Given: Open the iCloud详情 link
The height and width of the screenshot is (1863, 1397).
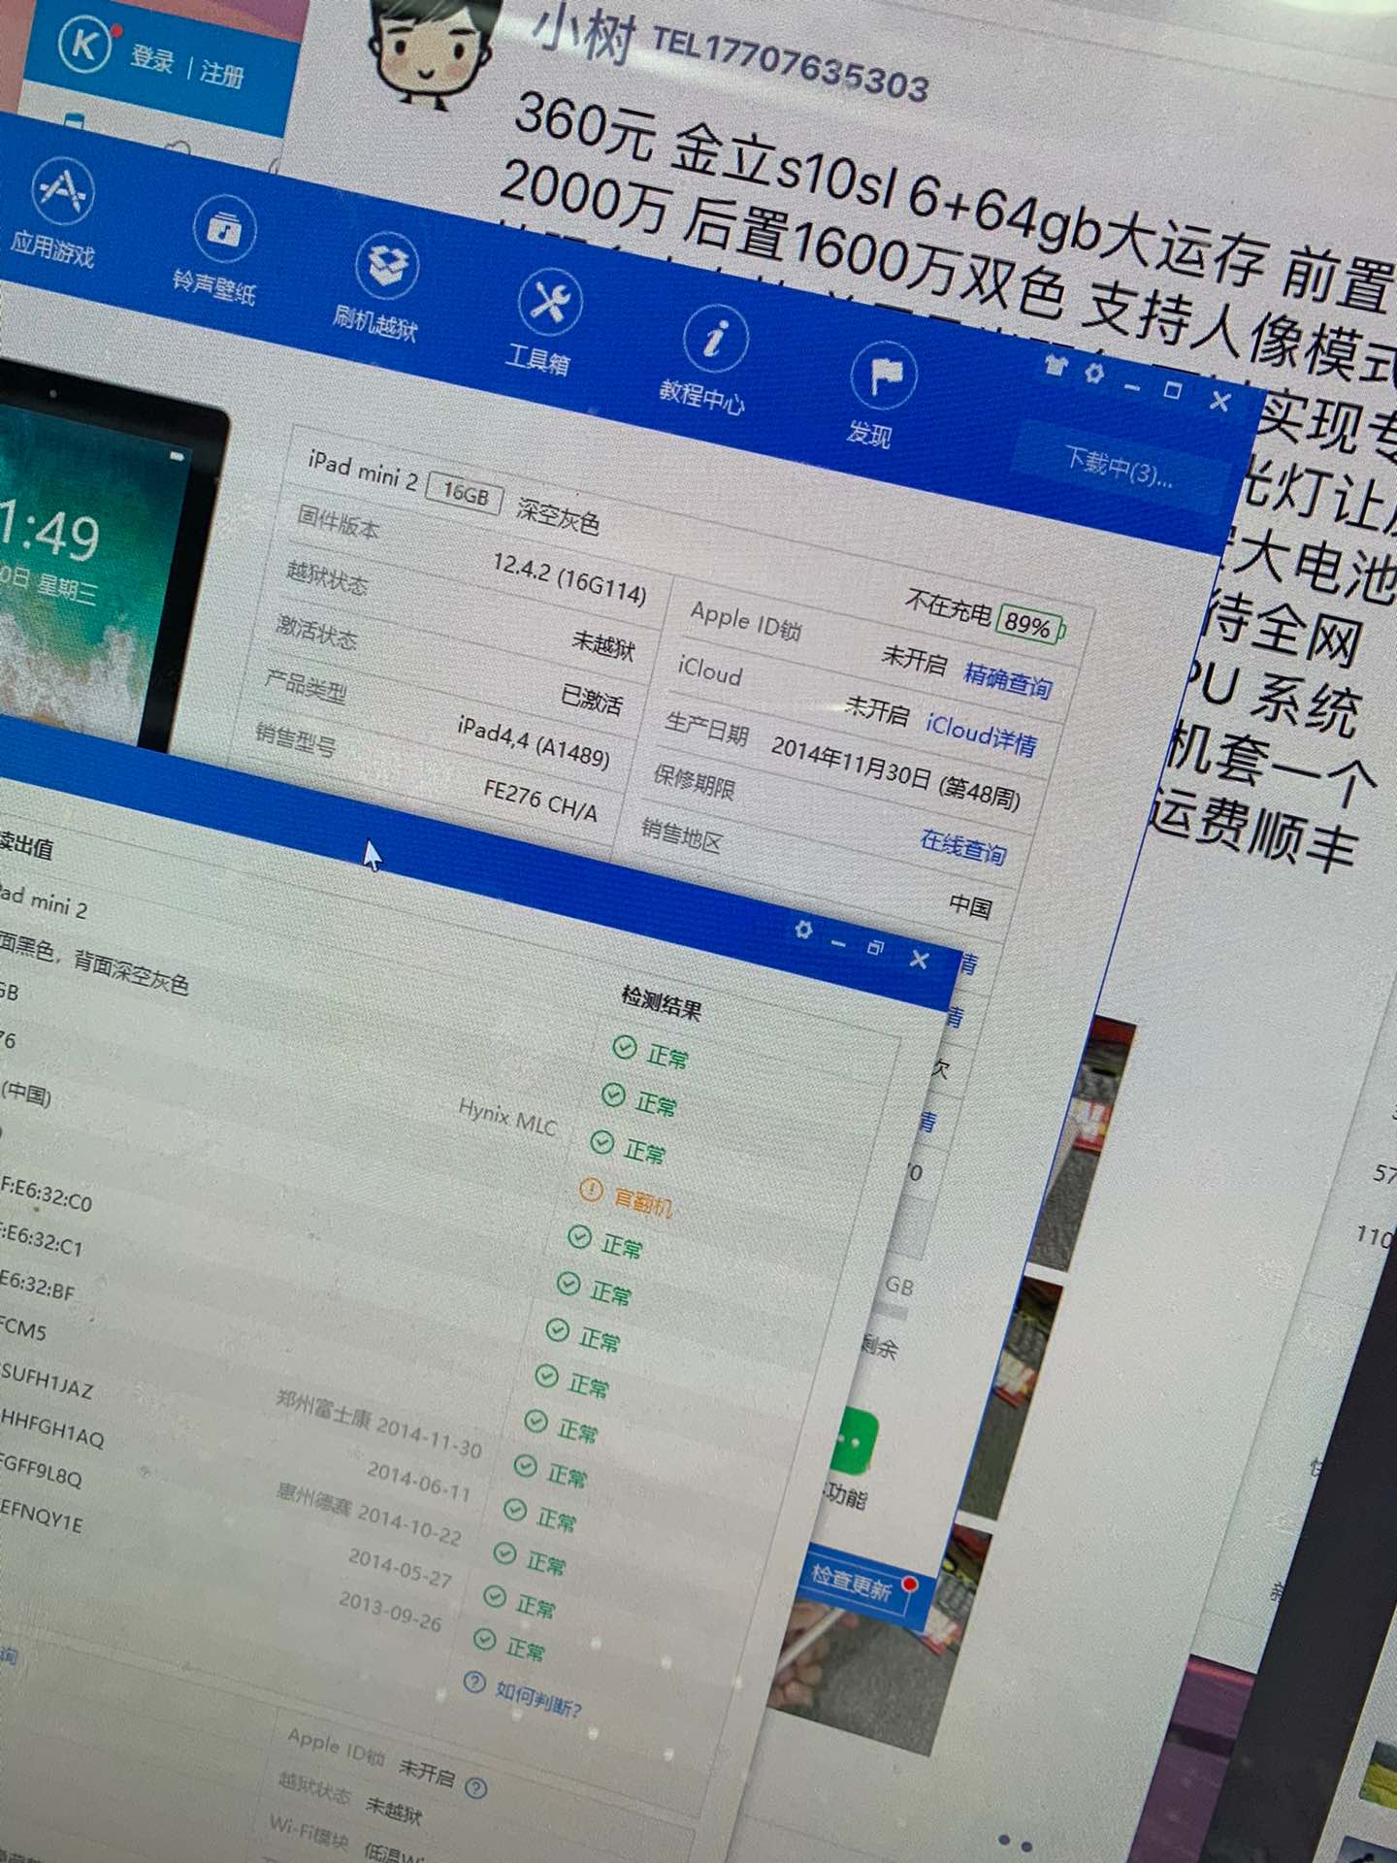Looking at the screenshot, I should (980, 735).
